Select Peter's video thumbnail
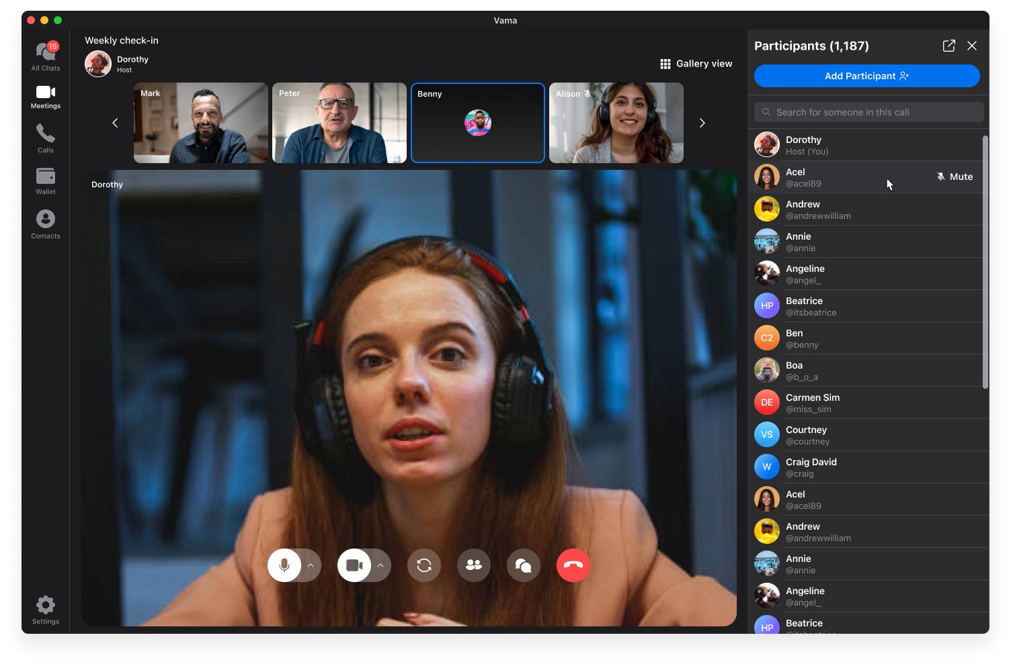Viewport: 1011px width, 666px height. point(339,123)
